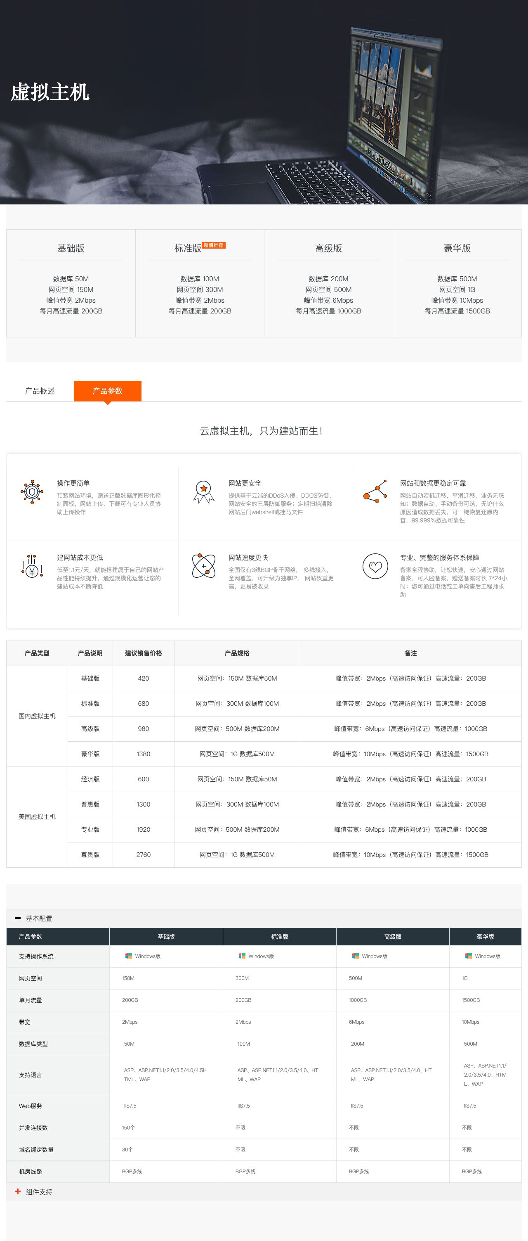Screen dimensions: 528x1241
Task: Click the 并发连接数 row label
Action: [58, 1128]
